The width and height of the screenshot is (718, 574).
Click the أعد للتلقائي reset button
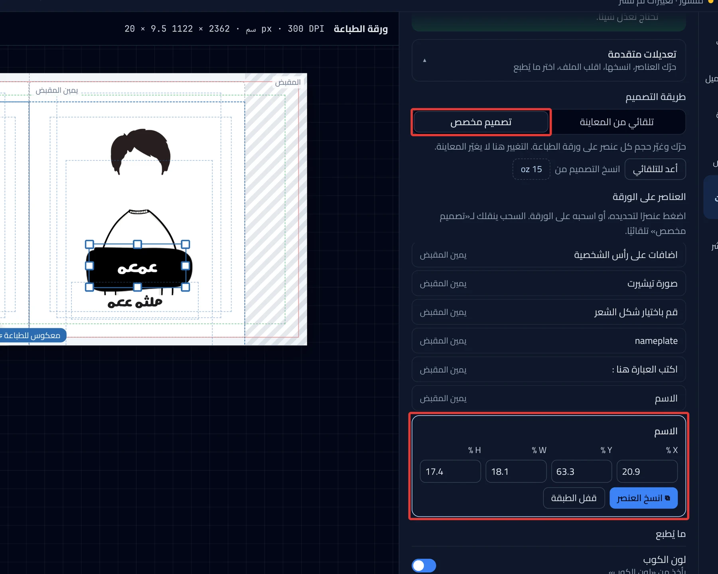pos(655,169)
